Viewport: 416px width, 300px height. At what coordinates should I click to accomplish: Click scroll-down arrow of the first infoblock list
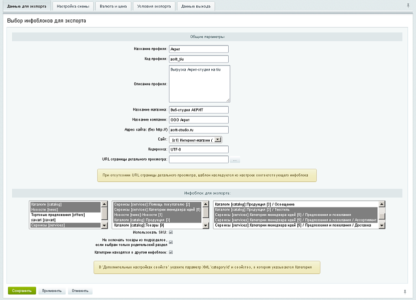pos(104,225)
